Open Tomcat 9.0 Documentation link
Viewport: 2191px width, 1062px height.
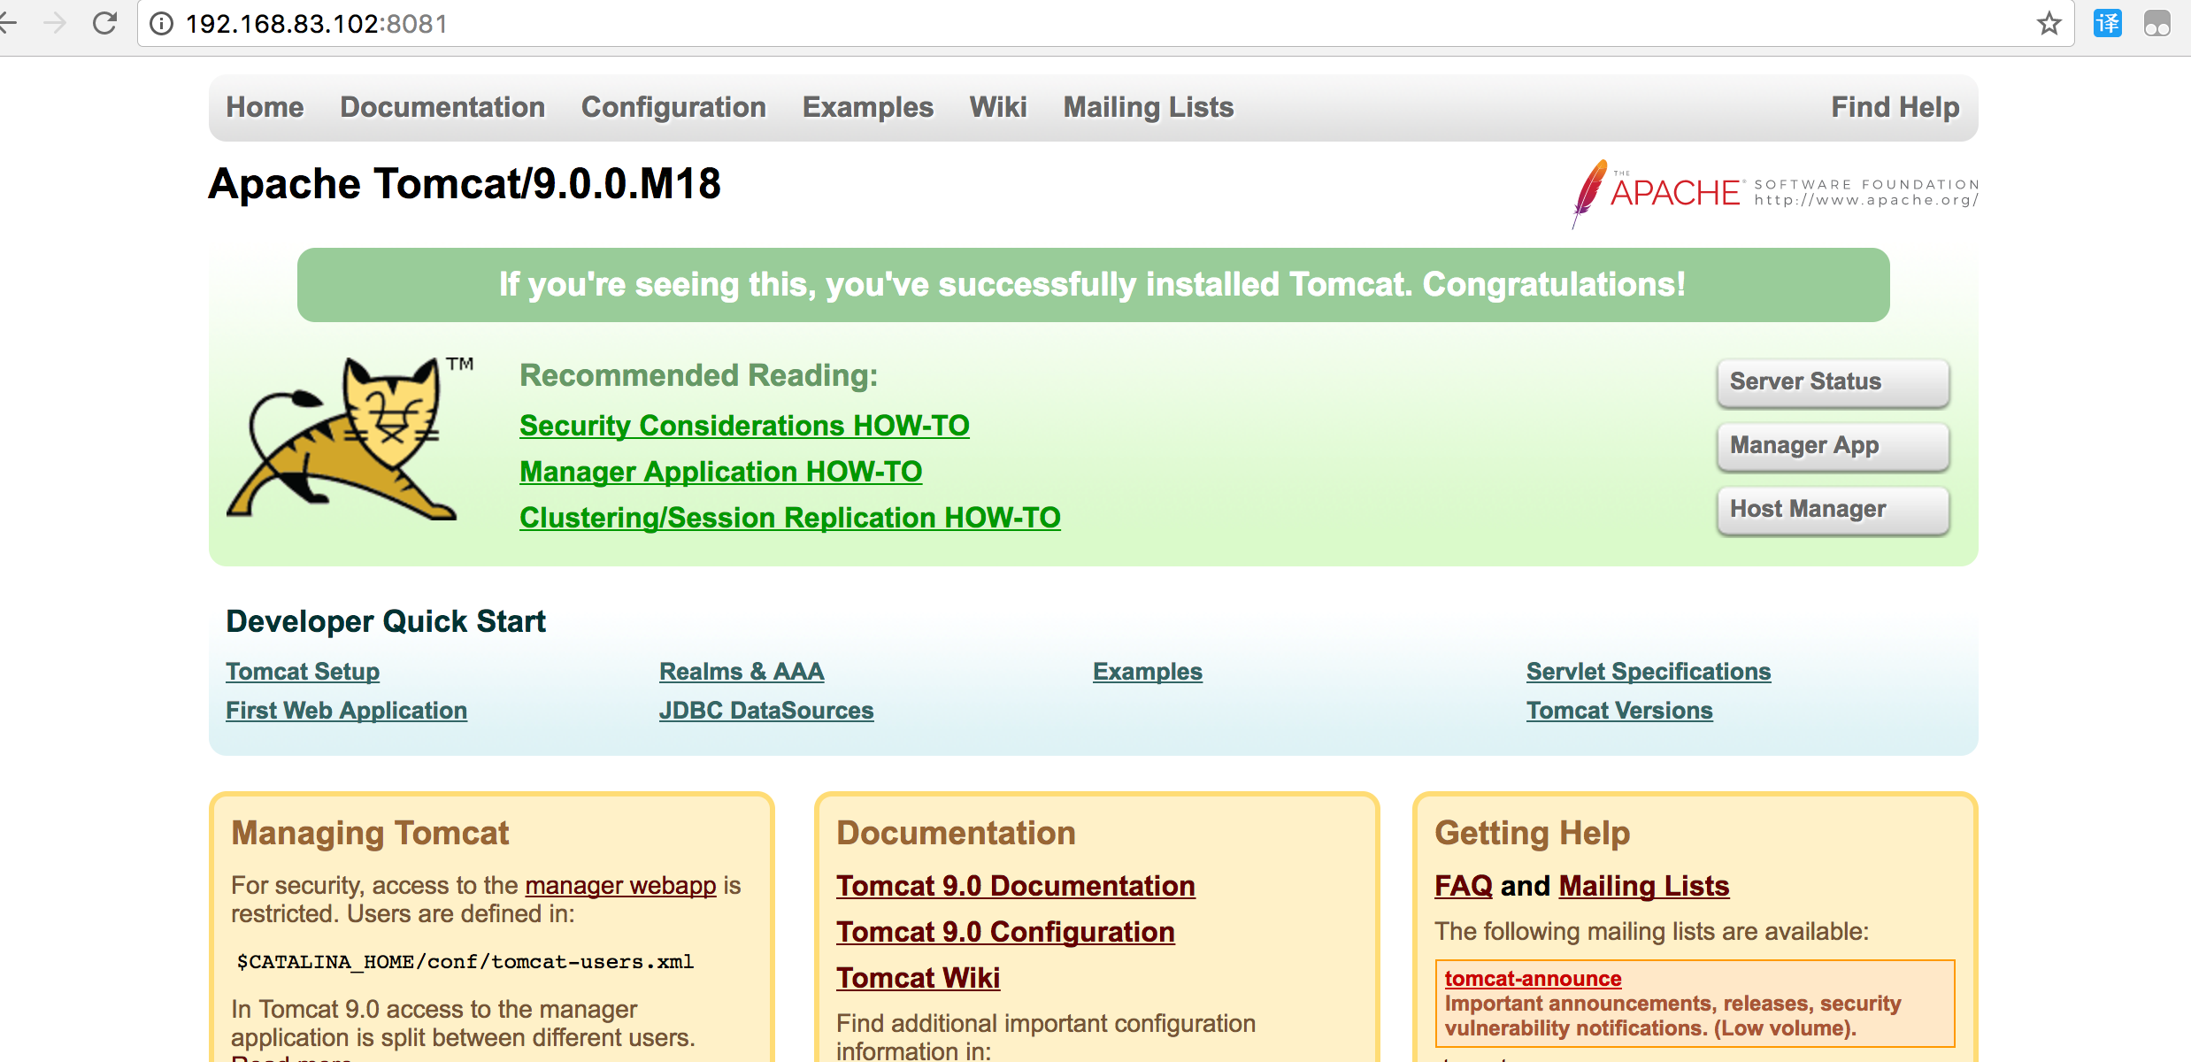1016,886
